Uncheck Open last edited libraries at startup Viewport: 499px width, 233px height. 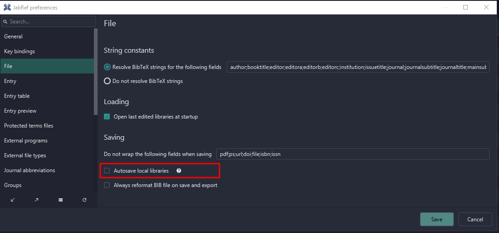(x=107, y=117)
